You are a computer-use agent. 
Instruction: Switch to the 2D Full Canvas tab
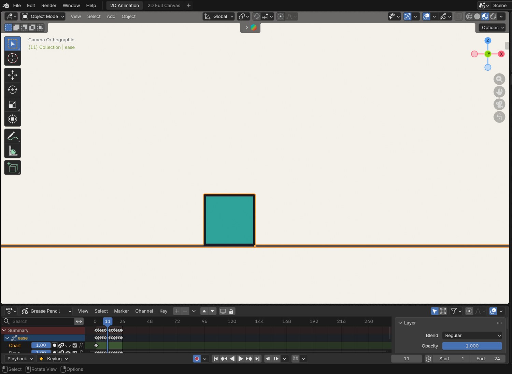164,5
